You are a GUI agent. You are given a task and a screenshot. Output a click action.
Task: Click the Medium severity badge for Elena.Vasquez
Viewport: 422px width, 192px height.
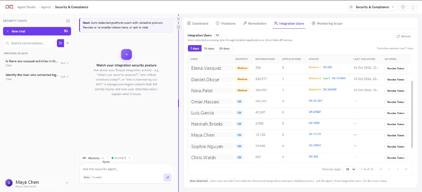242,68
